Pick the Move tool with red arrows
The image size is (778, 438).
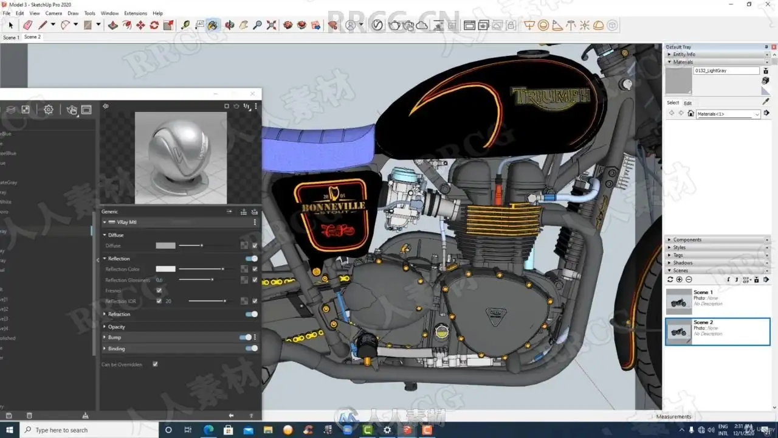[140, 25]
